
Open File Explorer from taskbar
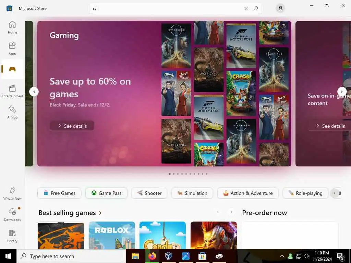pos(135,256)
